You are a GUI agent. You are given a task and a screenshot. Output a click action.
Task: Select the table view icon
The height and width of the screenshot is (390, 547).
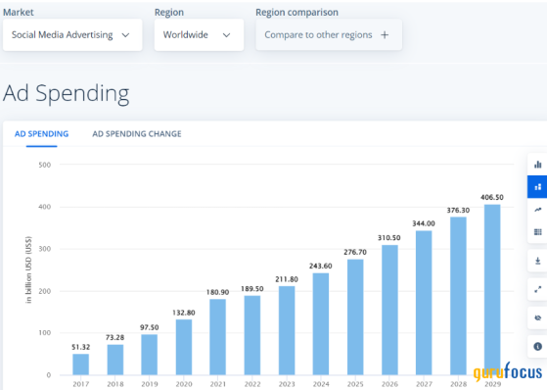537,232
